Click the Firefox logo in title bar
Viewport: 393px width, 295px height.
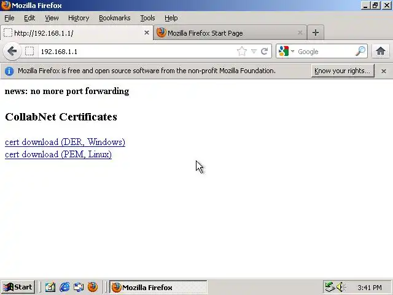(6, 6)
